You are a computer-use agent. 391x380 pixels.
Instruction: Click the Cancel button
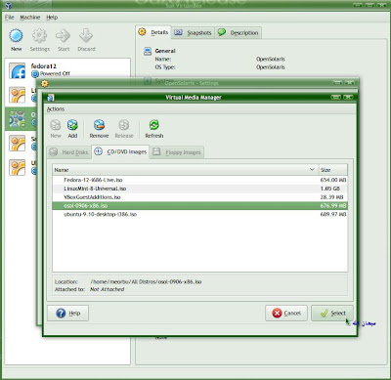pyautogui.click(x=286, y=313)
